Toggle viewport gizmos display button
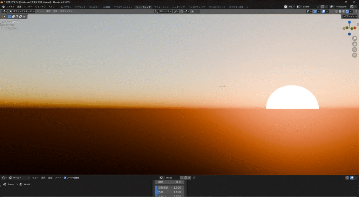Viewport: 359px width, 197px height. click(x=315, y=12)
